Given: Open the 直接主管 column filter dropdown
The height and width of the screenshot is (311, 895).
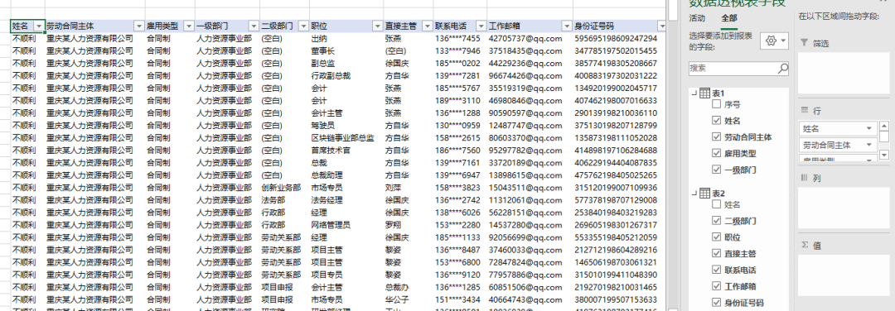Looking at the screenshot, I should (427, 26).
